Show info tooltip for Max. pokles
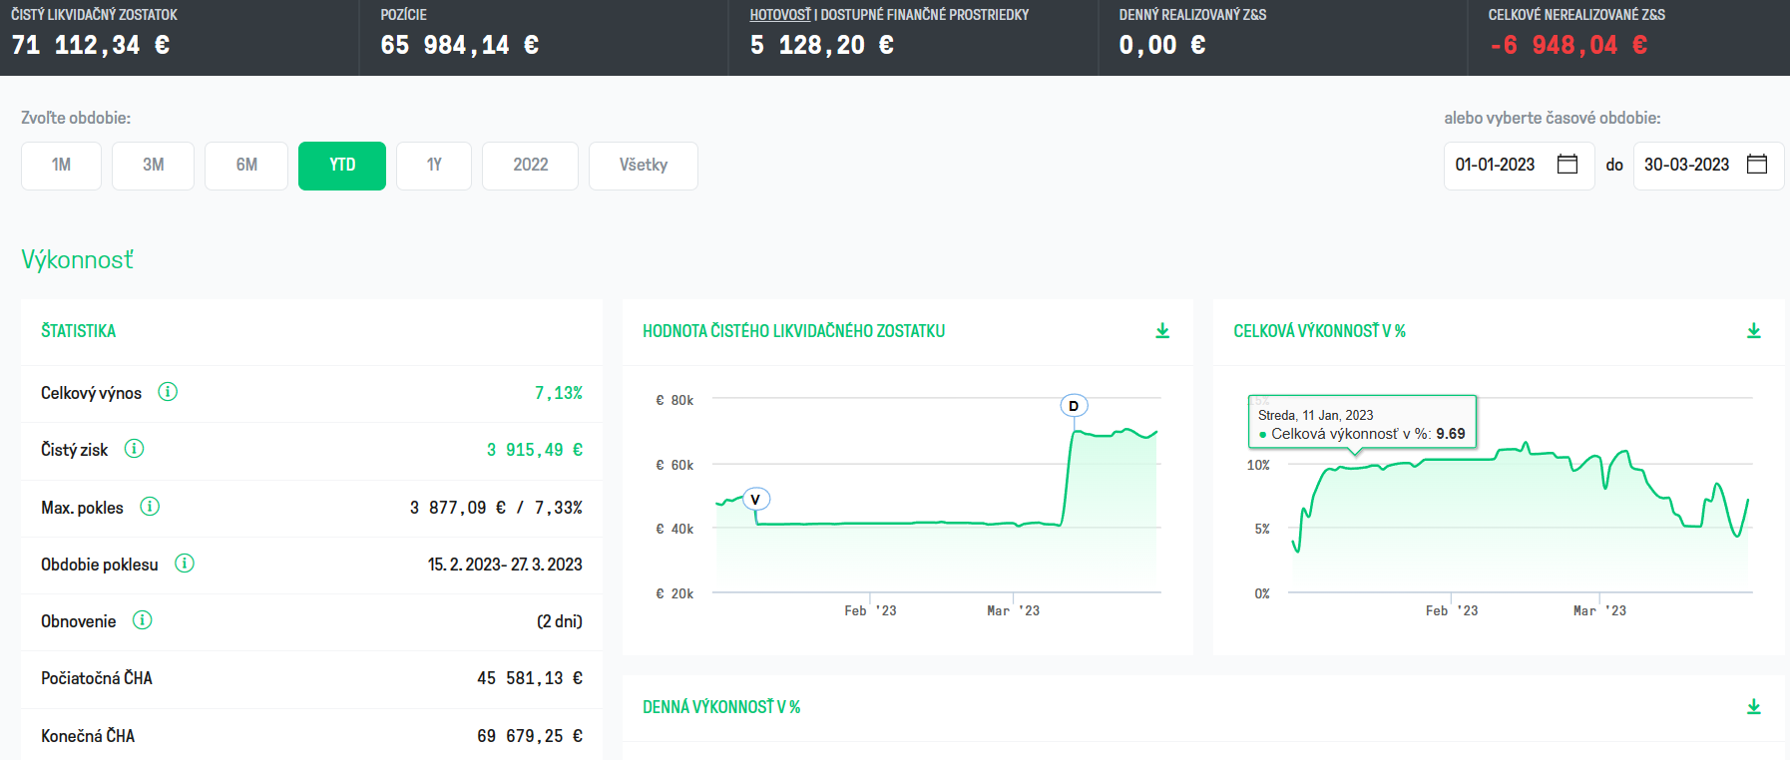This screenshot has height=760, width=1790. 150,507
